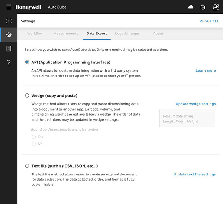223x204 pixels.
Task: Select the Data Export tab
Action: tap(97, 33)
